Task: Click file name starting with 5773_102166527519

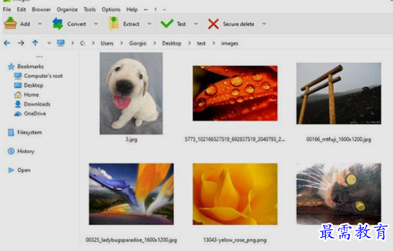Action: pyautogui.click(x=235, y=139)
